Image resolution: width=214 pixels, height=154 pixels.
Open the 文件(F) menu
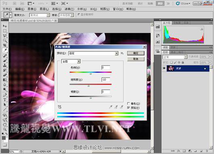[7, 9]
